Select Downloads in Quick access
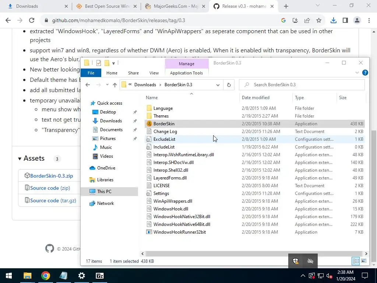This screenshot has height=283, width=377. click(111, 121)
